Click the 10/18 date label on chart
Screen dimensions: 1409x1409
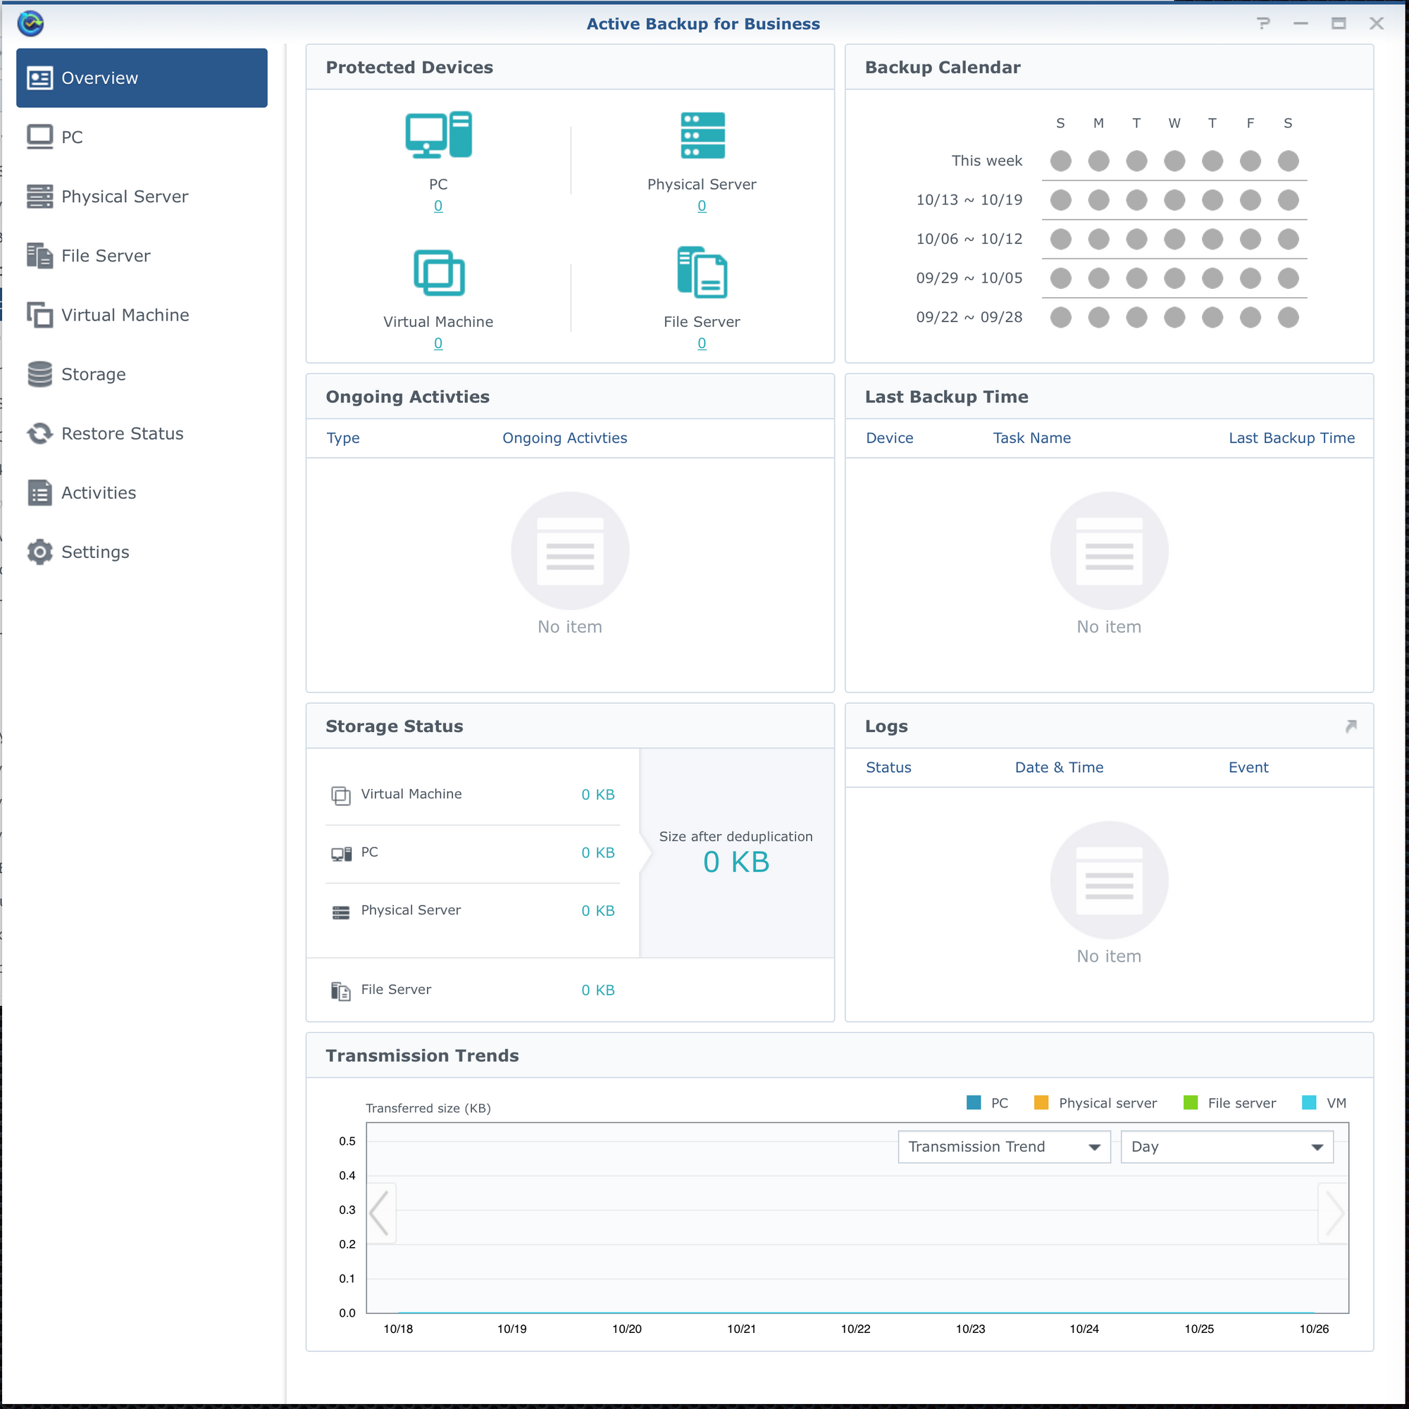(x=398, y=1329)
